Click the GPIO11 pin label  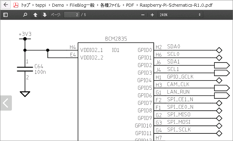(143, 133)
